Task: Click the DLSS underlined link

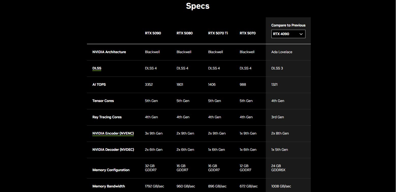Action: [97, 68]
